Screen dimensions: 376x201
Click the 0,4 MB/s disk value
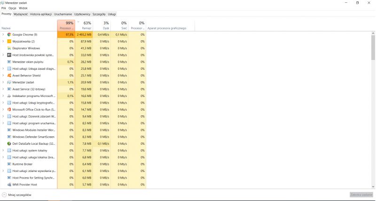tap(103, 35)
